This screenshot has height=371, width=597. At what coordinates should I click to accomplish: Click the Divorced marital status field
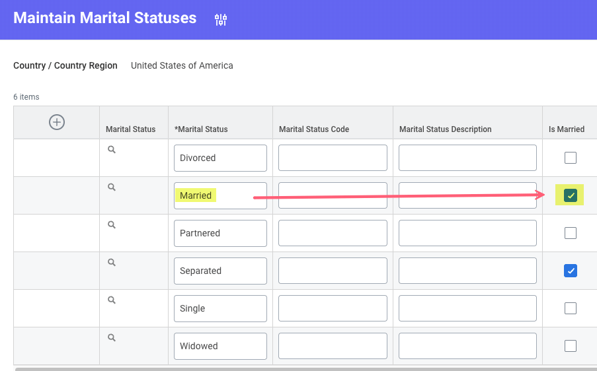pyautogui.click(x=220, y=158)
